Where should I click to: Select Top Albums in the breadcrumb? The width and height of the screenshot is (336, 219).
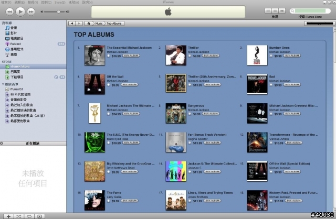(114, 23)
